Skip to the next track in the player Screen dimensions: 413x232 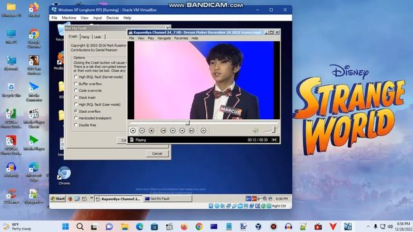pyautogui.click(x=192, y=130)
